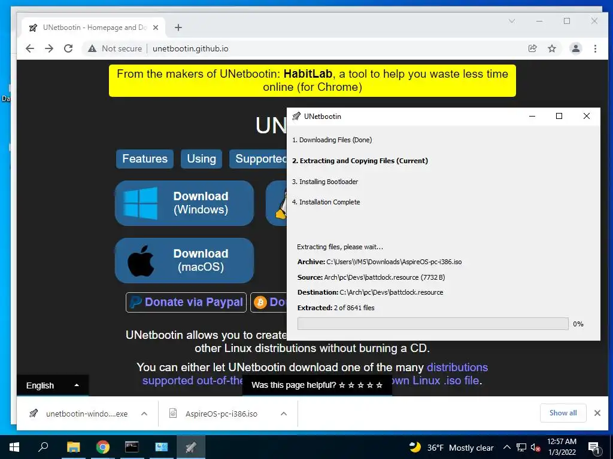613x459 pixels.
Task: Open Chrome tab search chevron
Action: point(512,21)
